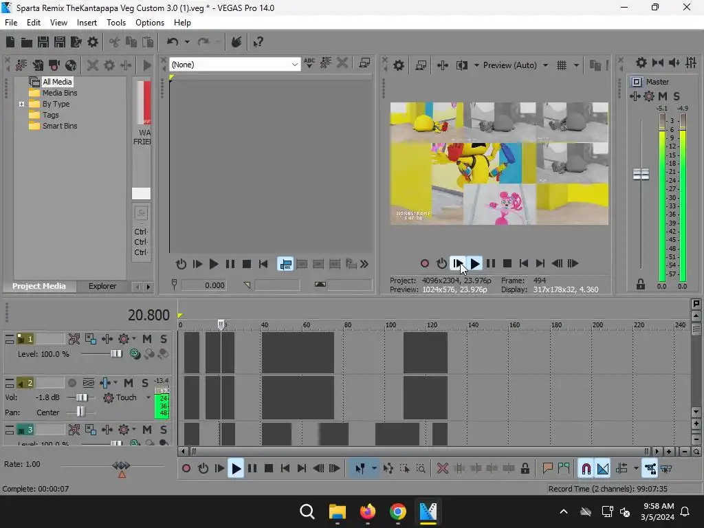Mute video track 1 with the M button
Screen dimensions: 704x528
pos(147,339)
